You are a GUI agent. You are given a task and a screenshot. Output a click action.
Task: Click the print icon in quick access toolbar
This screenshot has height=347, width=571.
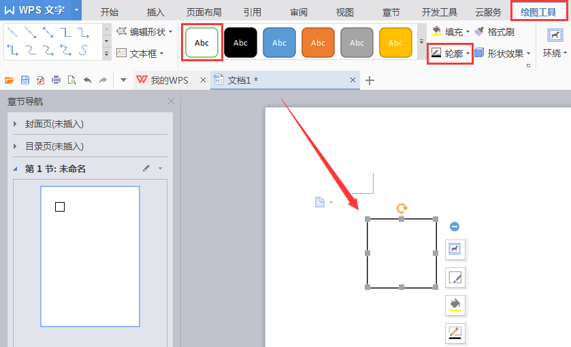(56, 80)
